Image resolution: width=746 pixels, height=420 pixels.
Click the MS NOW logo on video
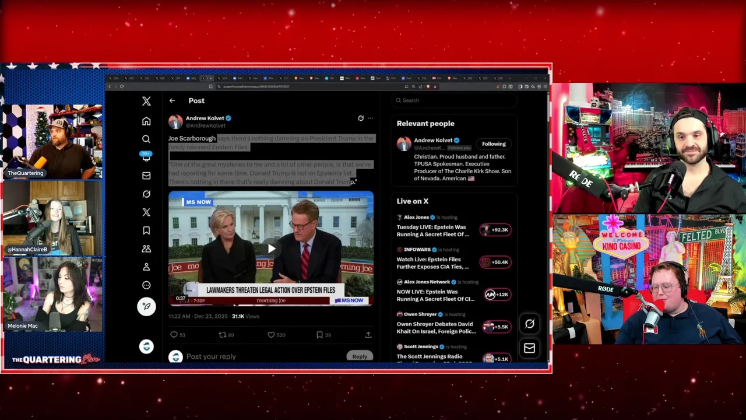click(198, 202)
